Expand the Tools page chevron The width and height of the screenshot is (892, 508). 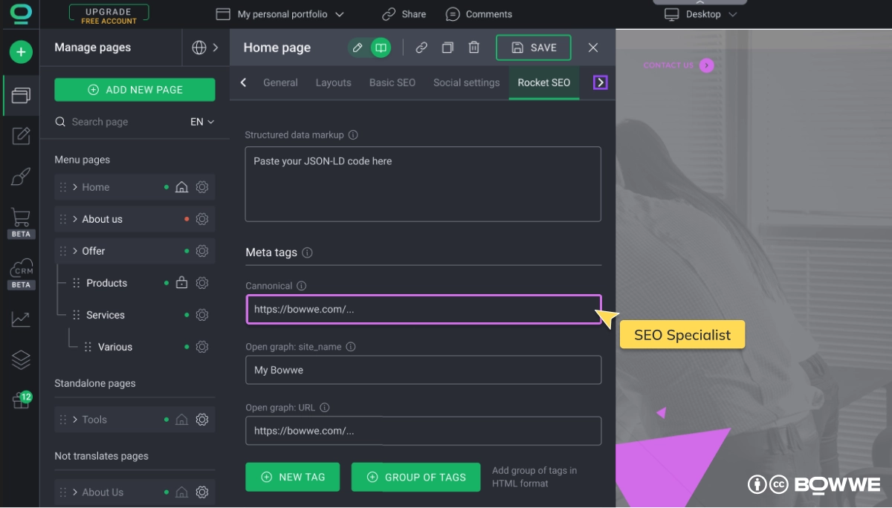tap(75, 420)
